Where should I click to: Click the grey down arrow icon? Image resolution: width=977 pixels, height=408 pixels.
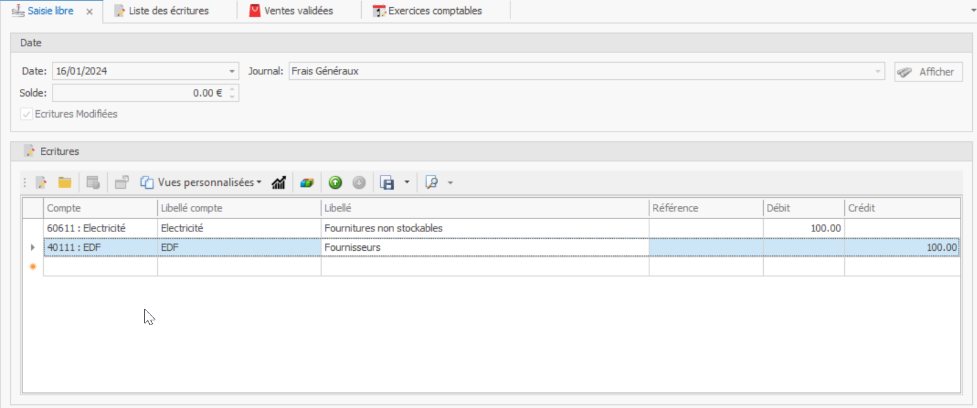click(359, 183)
